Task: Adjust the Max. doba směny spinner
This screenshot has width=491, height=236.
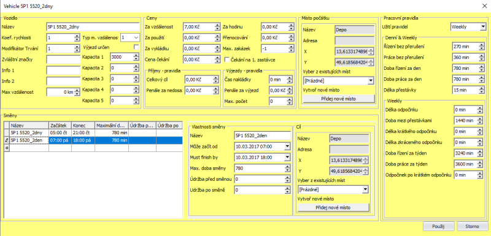Action: 288,168
